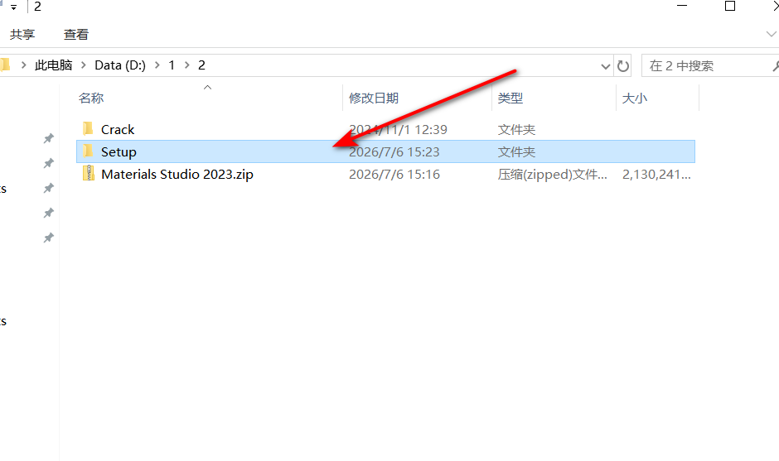Screen dimensions: 779x461
Task: Navigate to Data (D:) in address bar
Action: (120, 65)
